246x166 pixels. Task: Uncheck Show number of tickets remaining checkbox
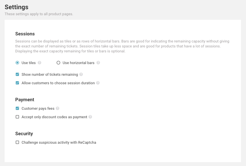click(x=17, y=74)
